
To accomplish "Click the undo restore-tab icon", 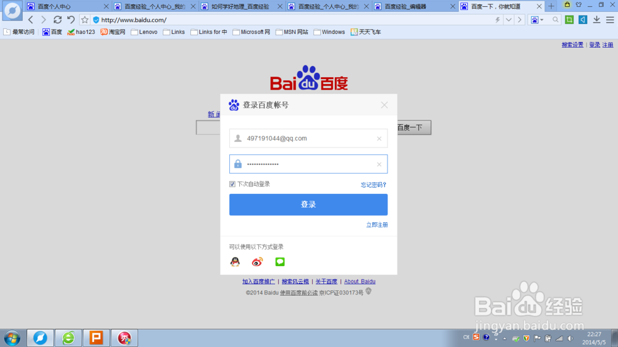I will pyautogui.click(x=71, y=20).
